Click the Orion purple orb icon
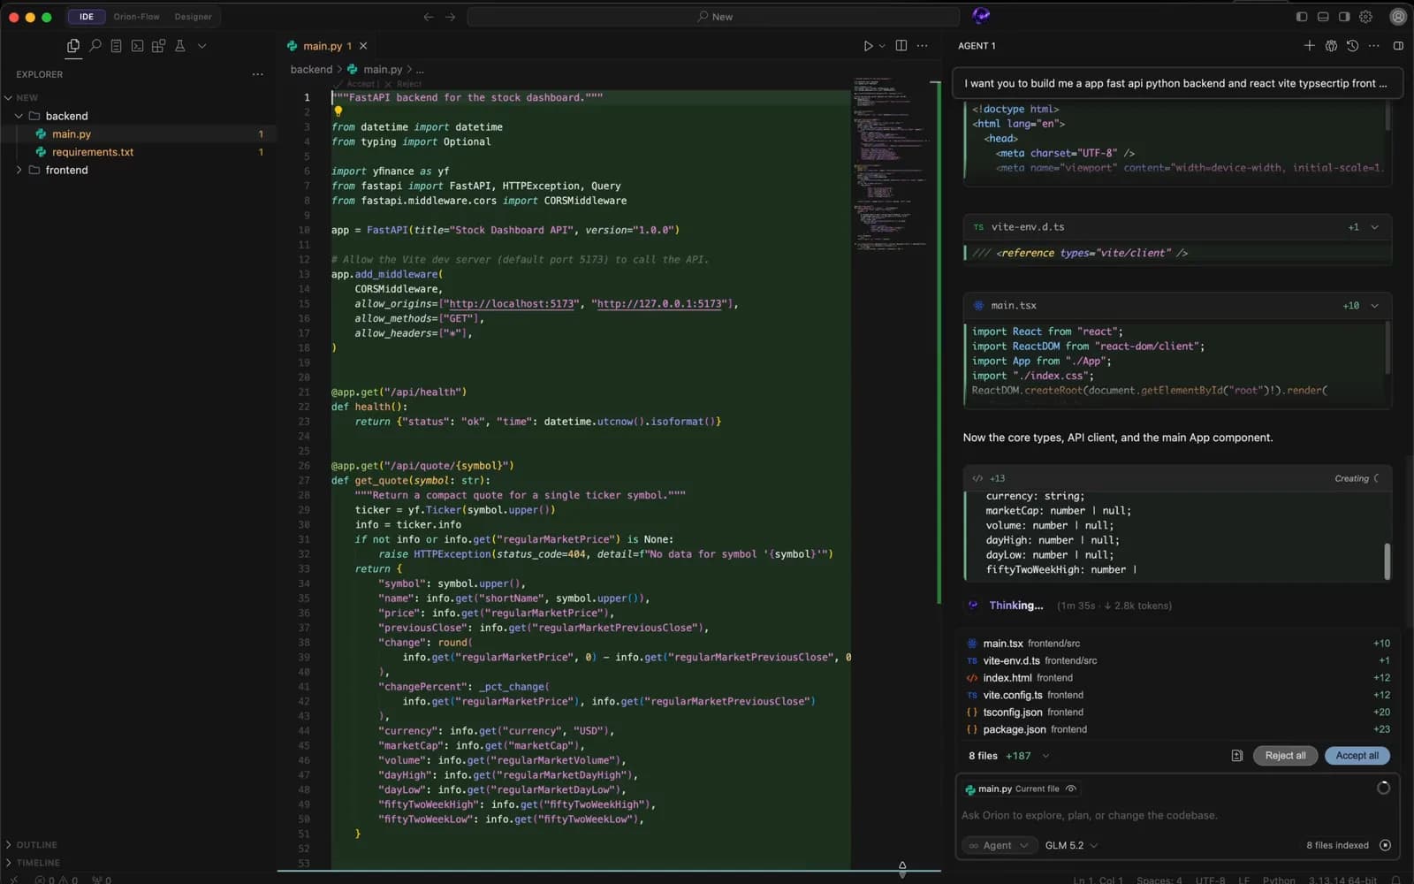 point(981,15)
